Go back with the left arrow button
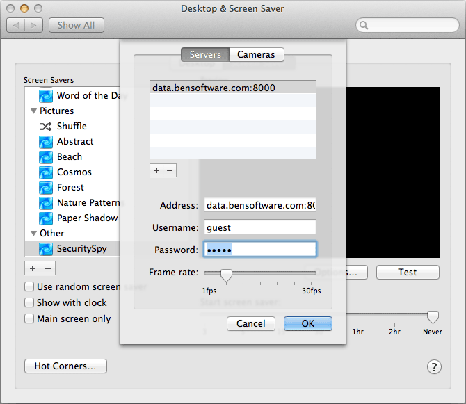 [16, 25]
